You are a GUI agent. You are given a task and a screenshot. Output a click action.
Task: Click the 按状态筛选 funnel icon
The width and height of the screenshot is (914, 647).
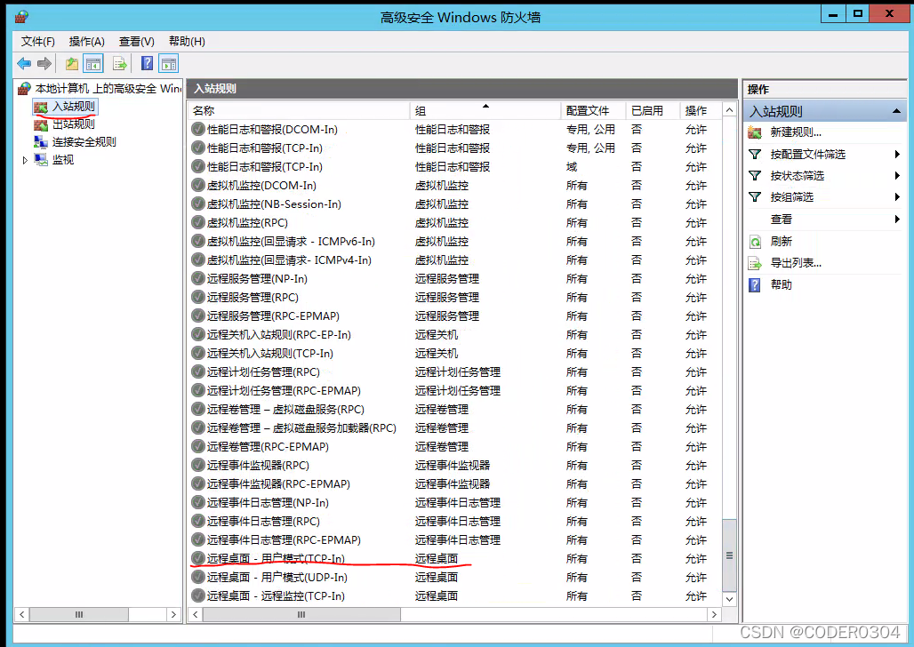pyautogui.click(x=755, y=175)
